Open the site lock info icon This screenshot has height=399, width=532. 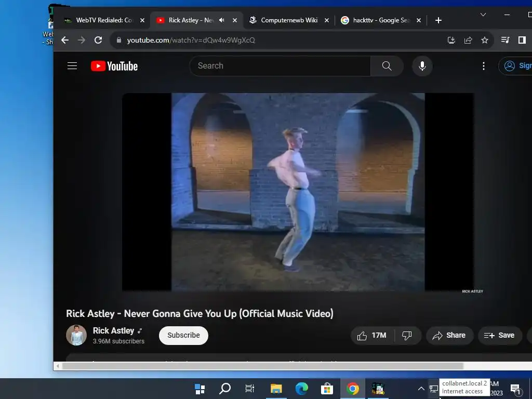(x=119, y=40)
